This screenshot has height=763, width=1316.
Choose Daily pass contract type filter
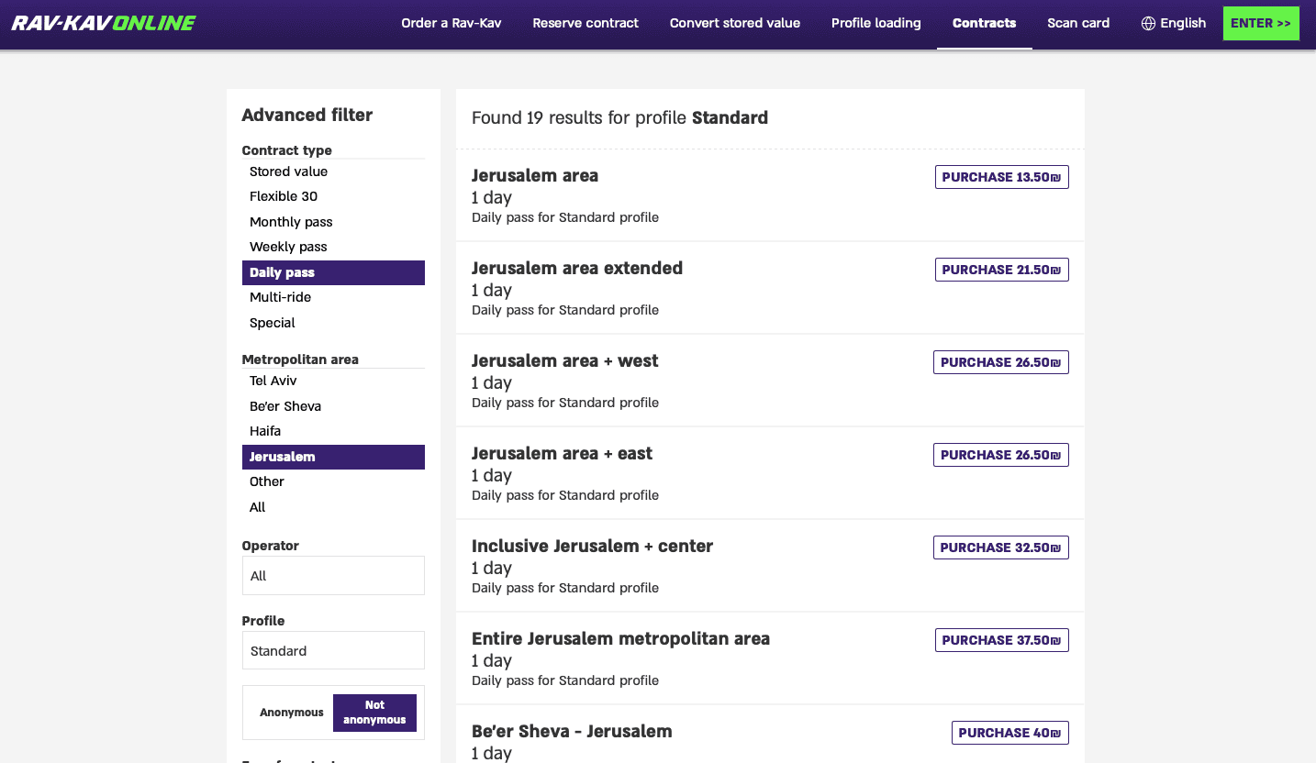pos(333,272)
